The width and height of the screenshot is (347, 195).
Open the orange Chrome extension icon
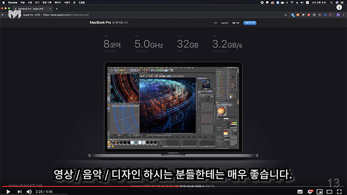click(x=298, y=15)
